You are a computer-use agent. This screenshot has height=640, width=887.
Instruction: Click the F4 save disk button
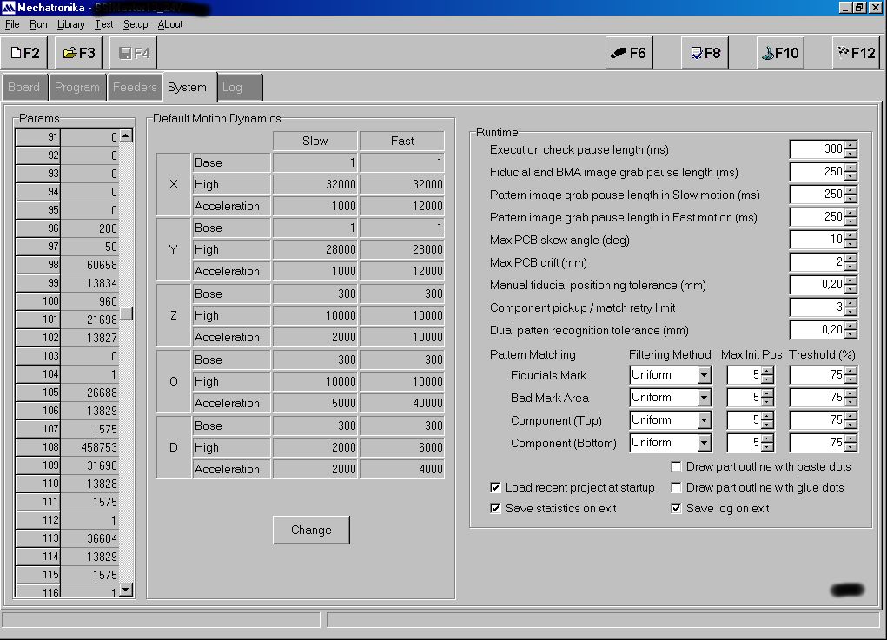[x=134, y=53]
